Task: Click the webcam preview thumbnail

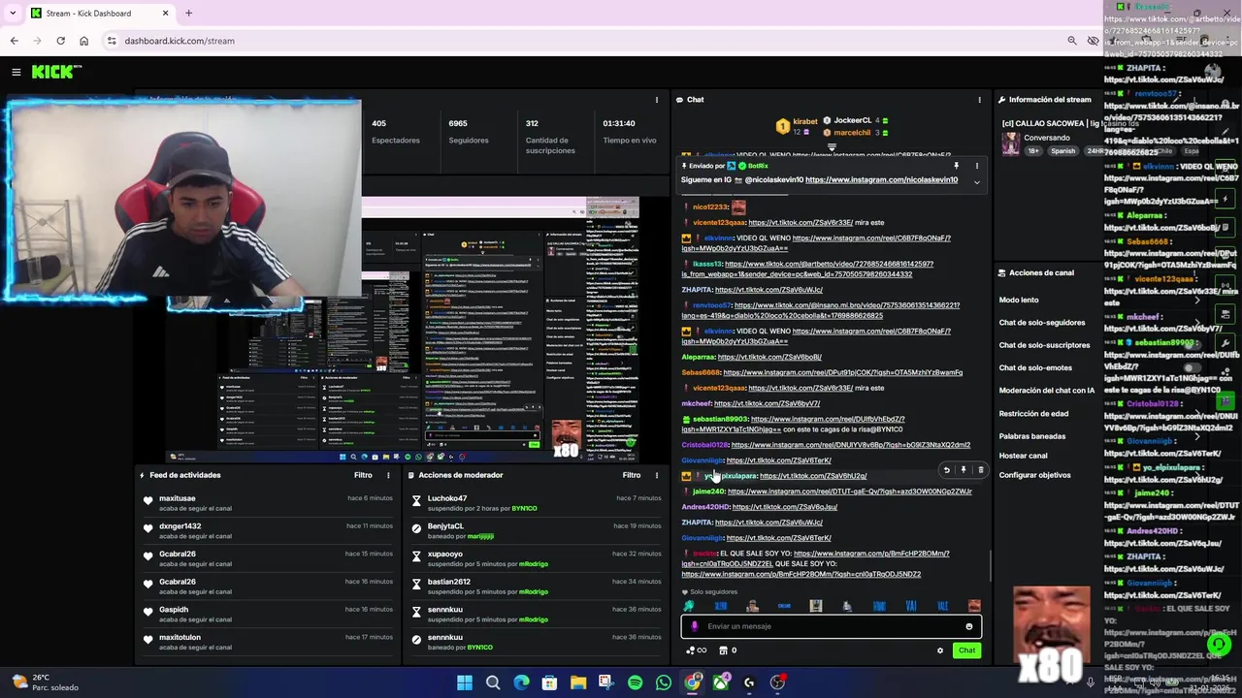Action: [180, 200]
